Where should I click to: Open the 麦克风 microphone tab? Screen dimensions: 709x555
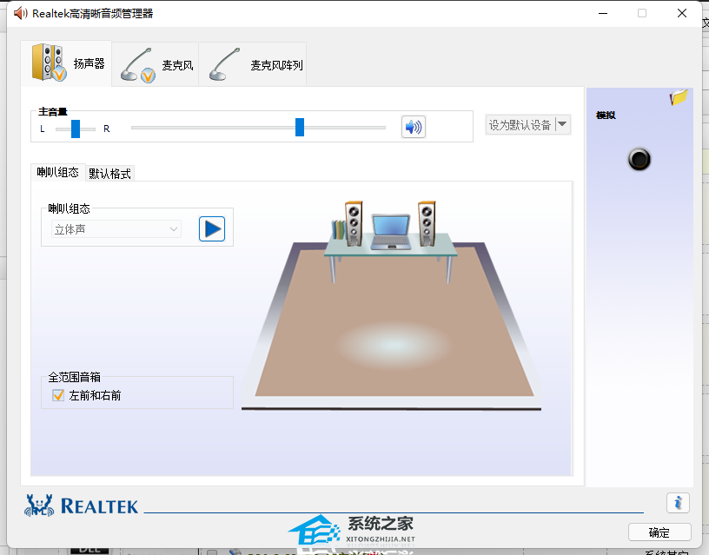[x=155, y=64]
